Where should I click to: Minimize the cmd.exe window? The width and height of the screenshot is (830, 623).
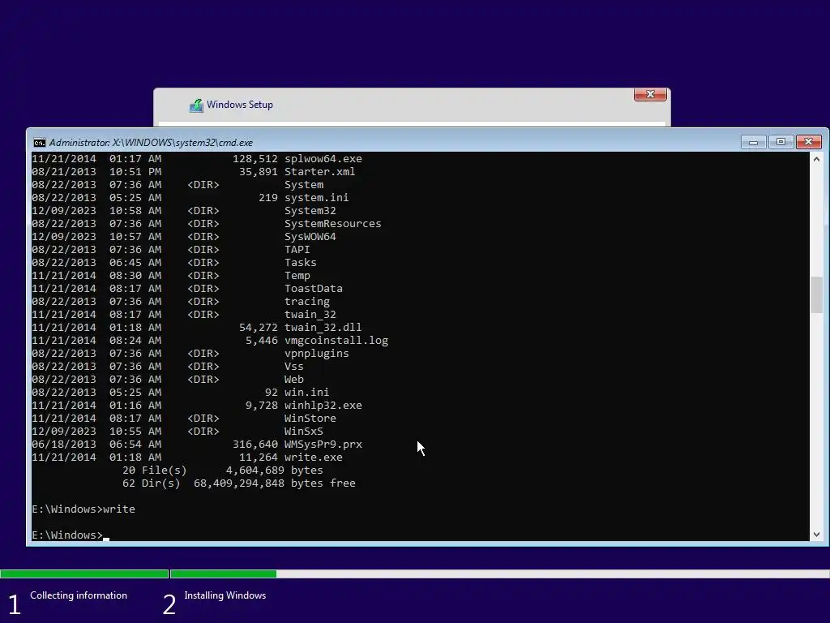(753, 142)
